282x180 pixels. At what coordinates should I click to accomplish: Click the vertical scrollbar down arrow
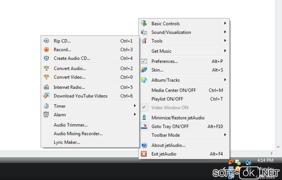(278, 147)
